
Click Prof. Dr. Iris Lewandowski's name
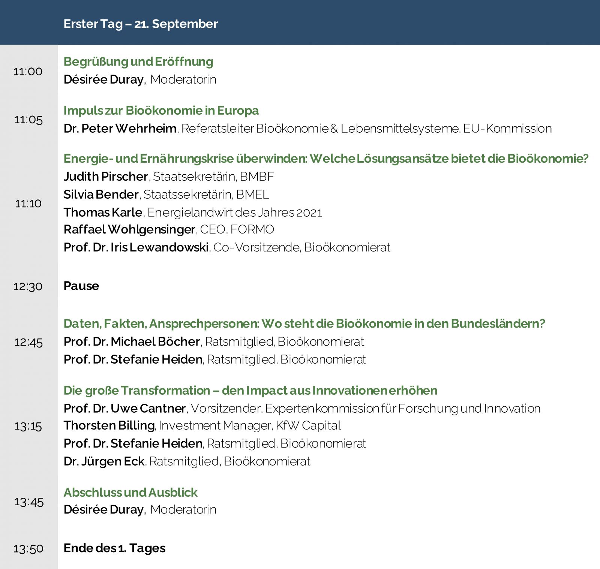coord(136,247)
